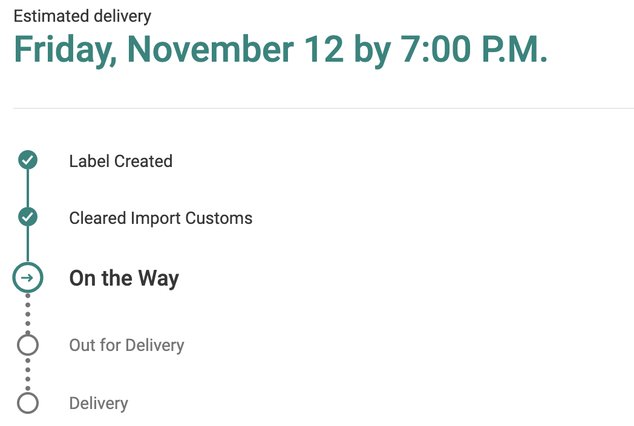
Task: Click dotted line above the Delivery circle
Action: (x=28, y=374)
